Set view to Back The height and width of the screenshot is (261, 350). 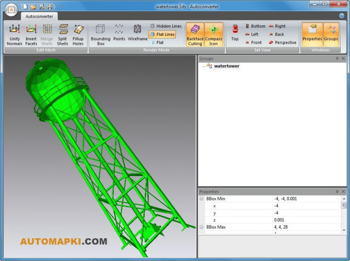pos(277,35)
